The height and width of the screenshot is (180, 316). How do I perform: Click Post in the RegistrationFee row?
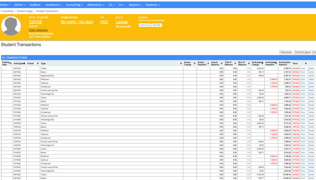click(303, 76)
